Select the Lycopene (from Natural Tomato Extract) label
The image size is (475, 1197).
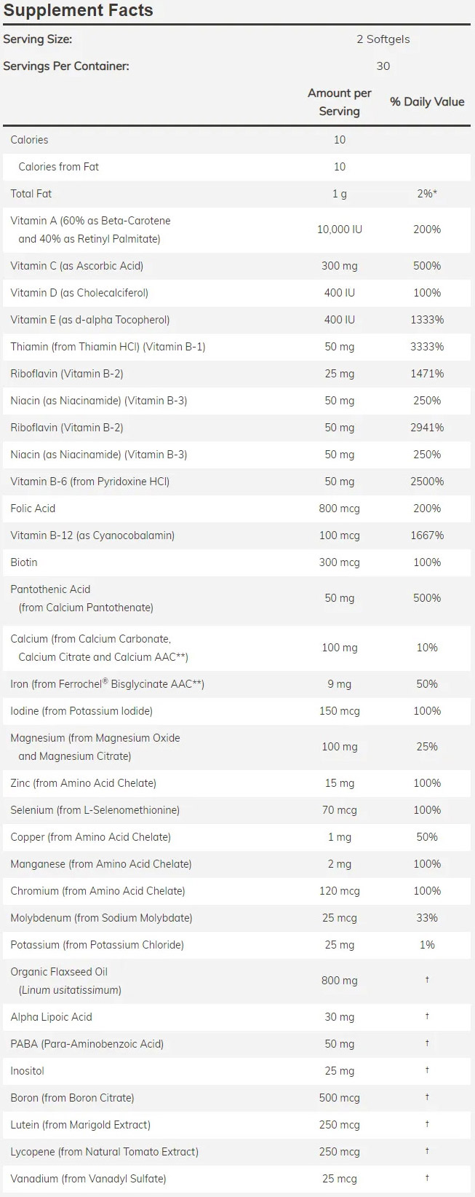tap(104, 1152)
